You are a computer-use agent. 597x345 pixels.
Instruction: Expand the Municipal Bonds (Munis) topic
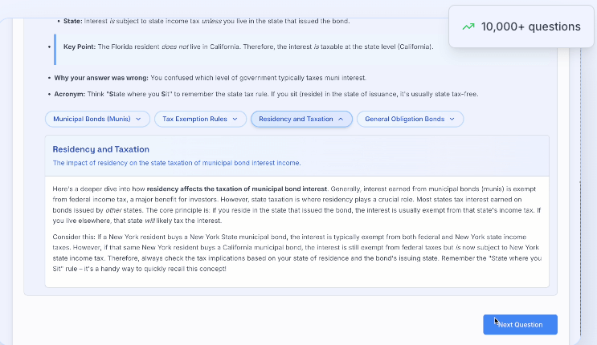pos(97,119)
